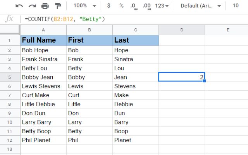The image size is (248, 155).
Task: Click the Full Name header cell
Action: coord(43,40)
